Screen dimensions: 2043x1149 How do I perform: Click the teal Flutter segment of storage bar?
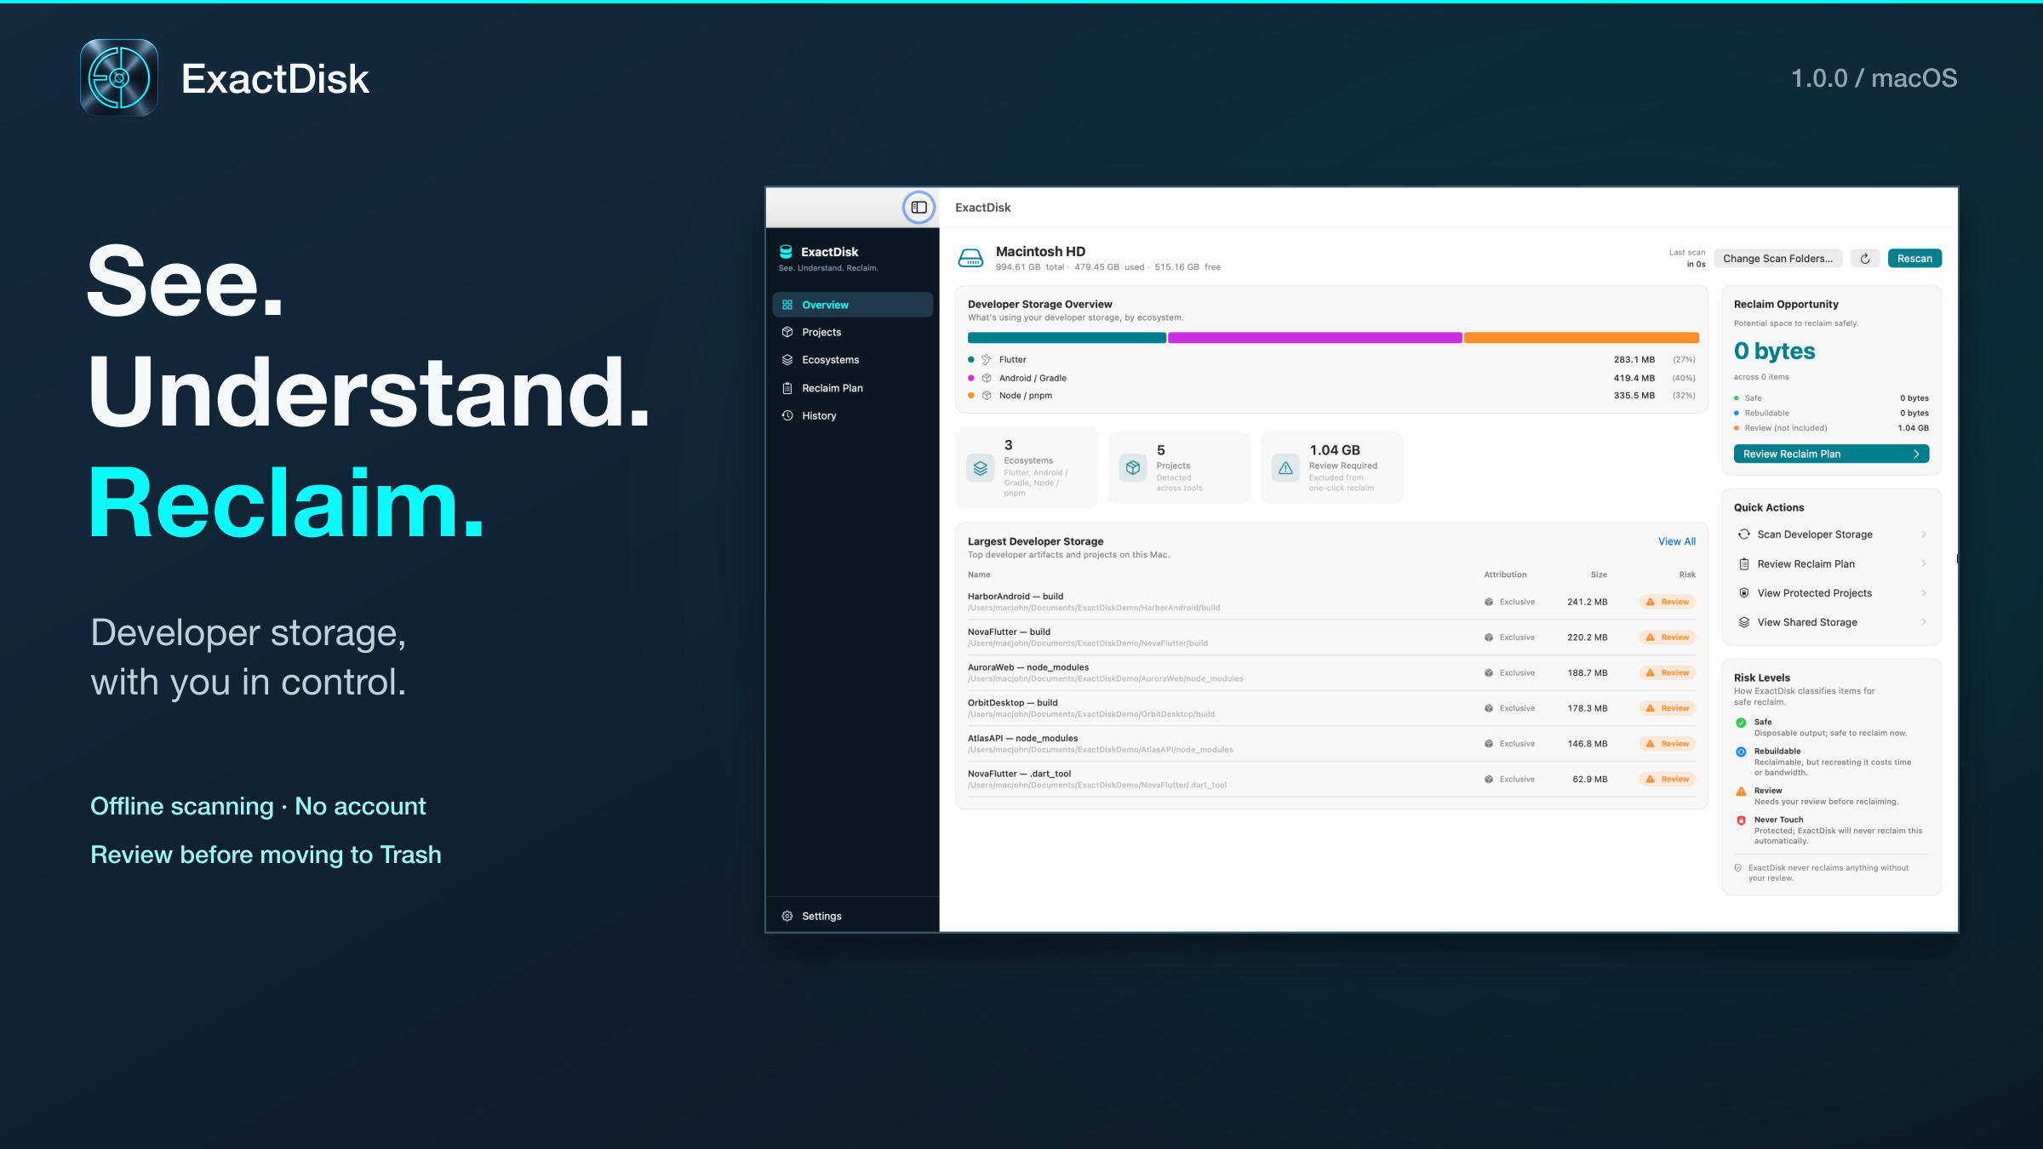(x=1067, y=338)
